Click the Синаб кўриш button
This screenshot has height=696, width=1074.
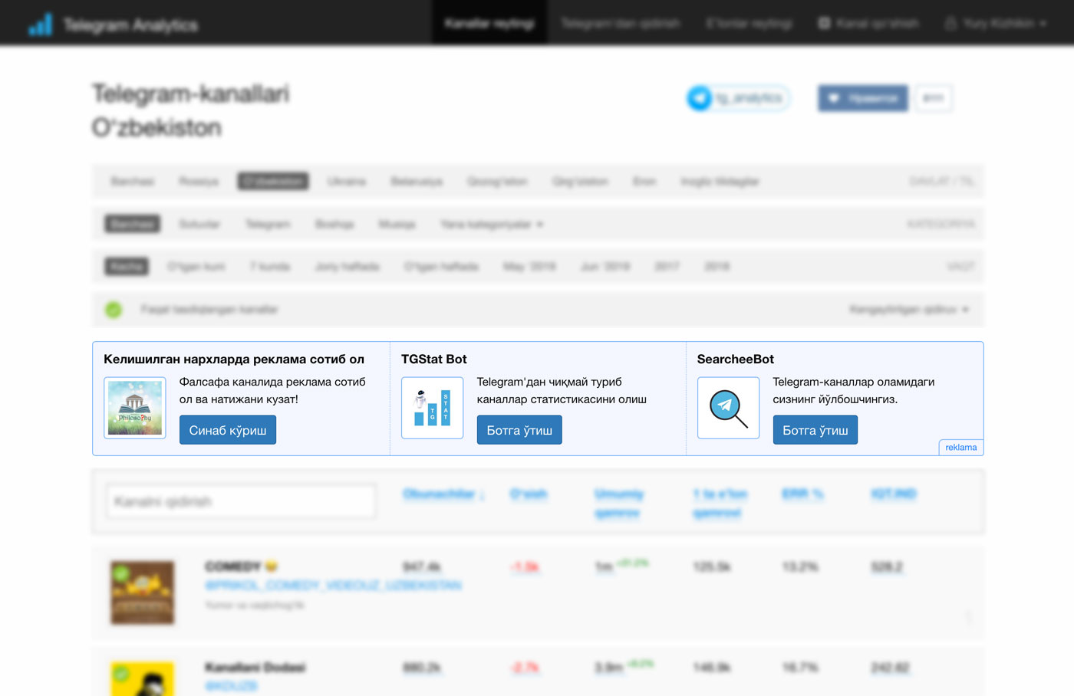228,430
